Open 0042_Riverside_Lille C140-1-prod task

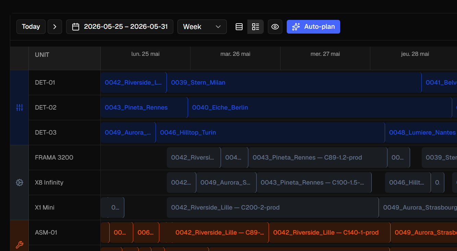point(330,233)
